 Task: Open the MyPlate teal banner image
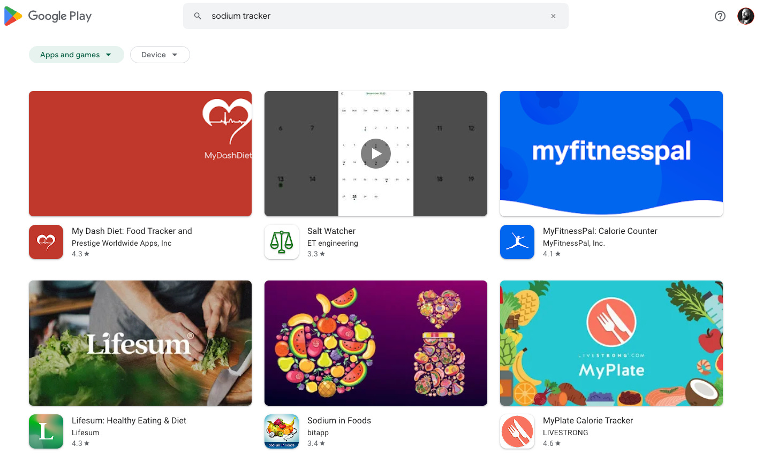[x=611, y=343]
